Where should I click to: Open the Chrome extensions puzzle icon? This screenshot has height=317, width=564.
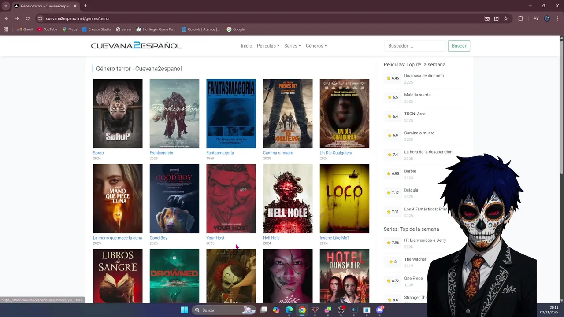(521, 18)
